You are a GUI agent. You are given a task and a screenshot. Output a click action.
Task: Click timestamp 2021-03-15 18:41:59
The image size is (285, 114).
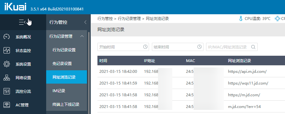pos(118,83)
